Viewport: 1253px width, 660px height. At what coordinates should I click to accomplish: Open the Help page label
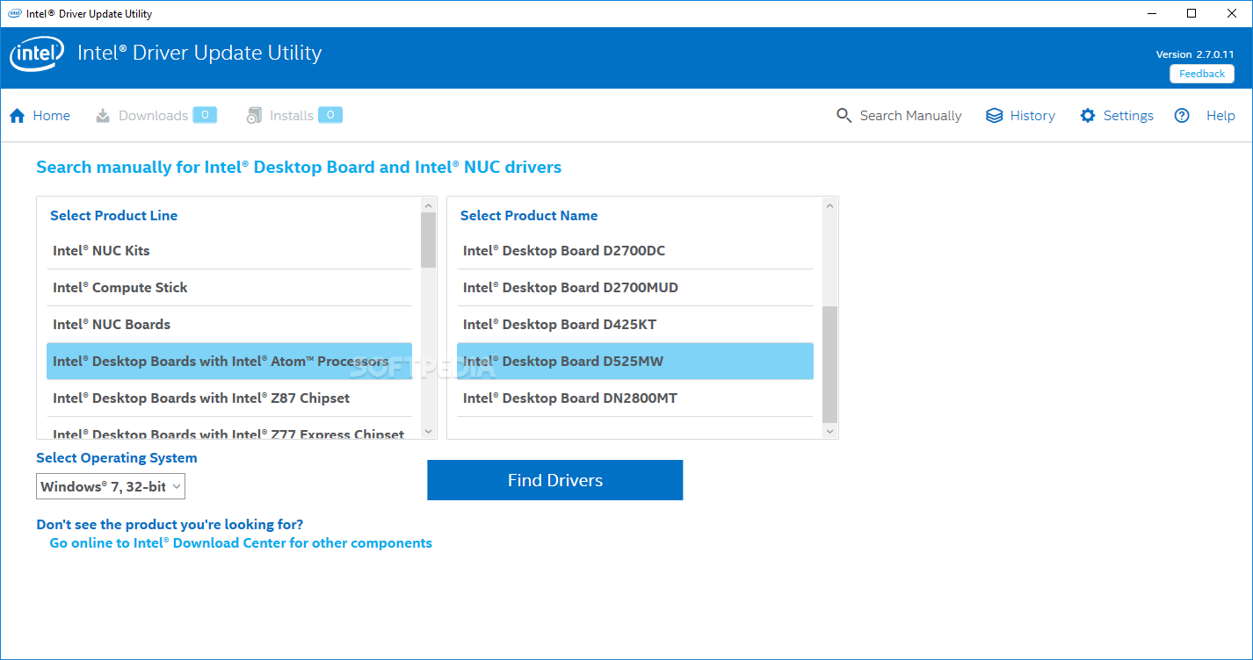[x=1220, y=116]
